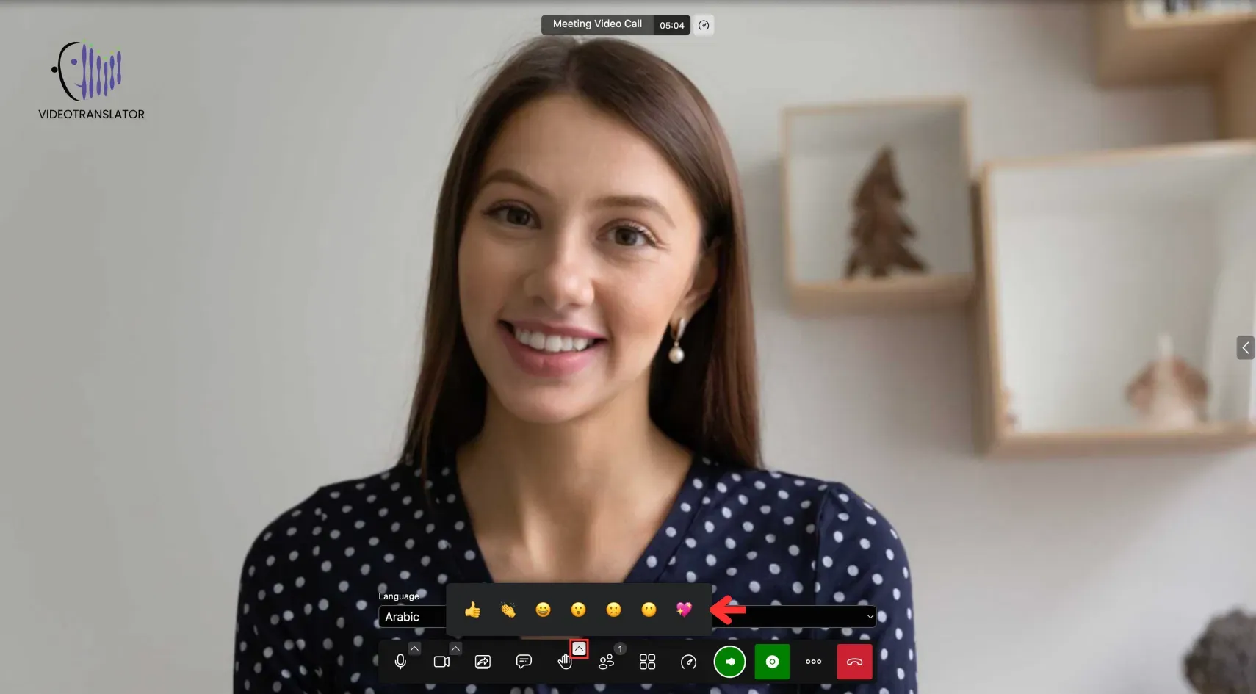1256x694 pixels.
Task: Send sparkling heart reaction
Action: pyautogui.click(x=684, y=610)
